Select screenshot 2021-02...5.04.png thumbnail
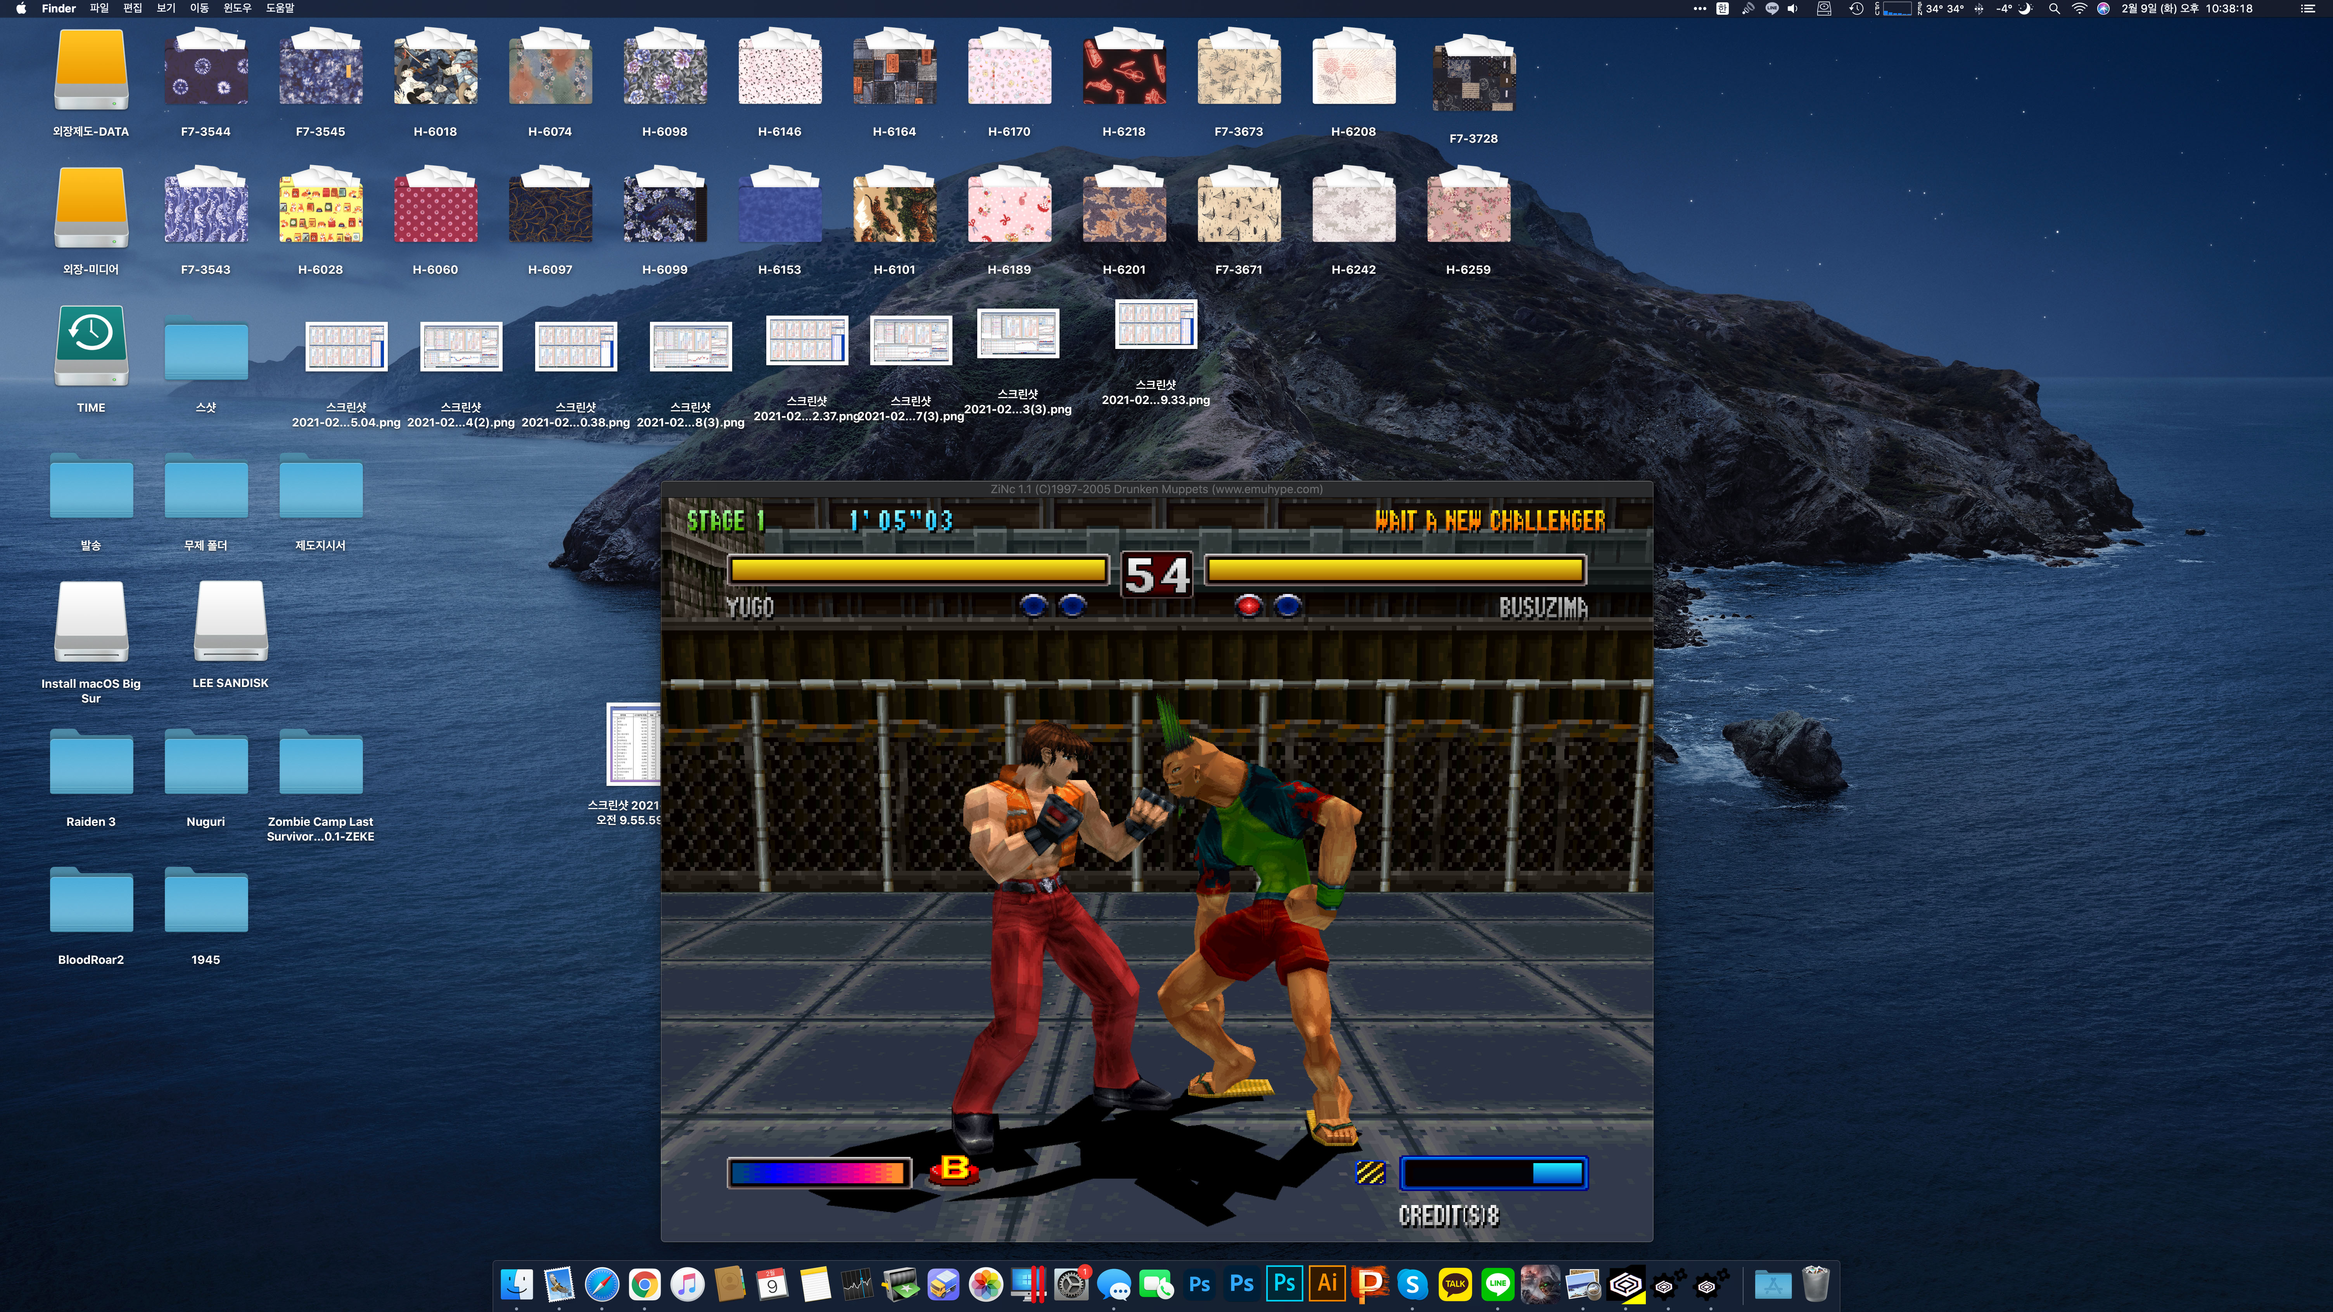This screenshot has height=1312, width=2333. [x=346, y=347]
